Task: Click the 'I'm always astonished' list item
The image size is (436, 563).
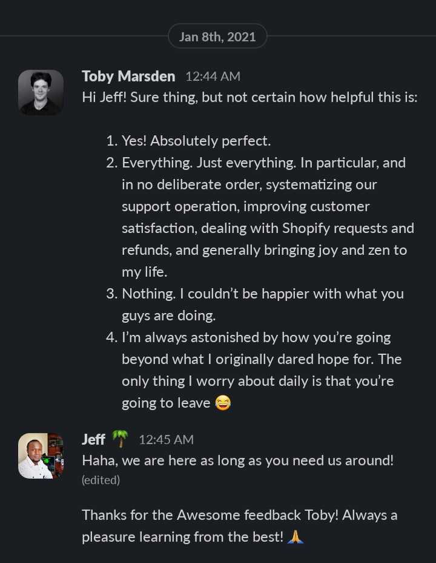Action: [x=254, y=370]
